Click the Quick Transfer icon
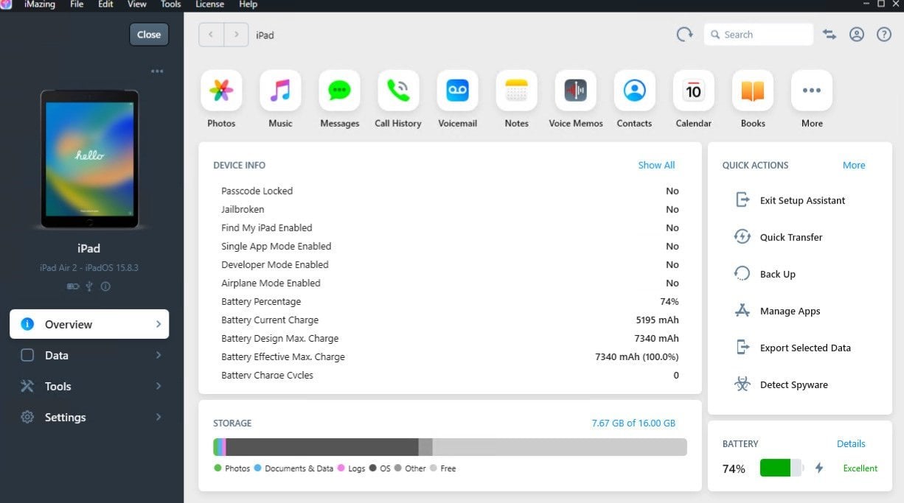This screenshot has height=503, width=904. pos(743,236)
